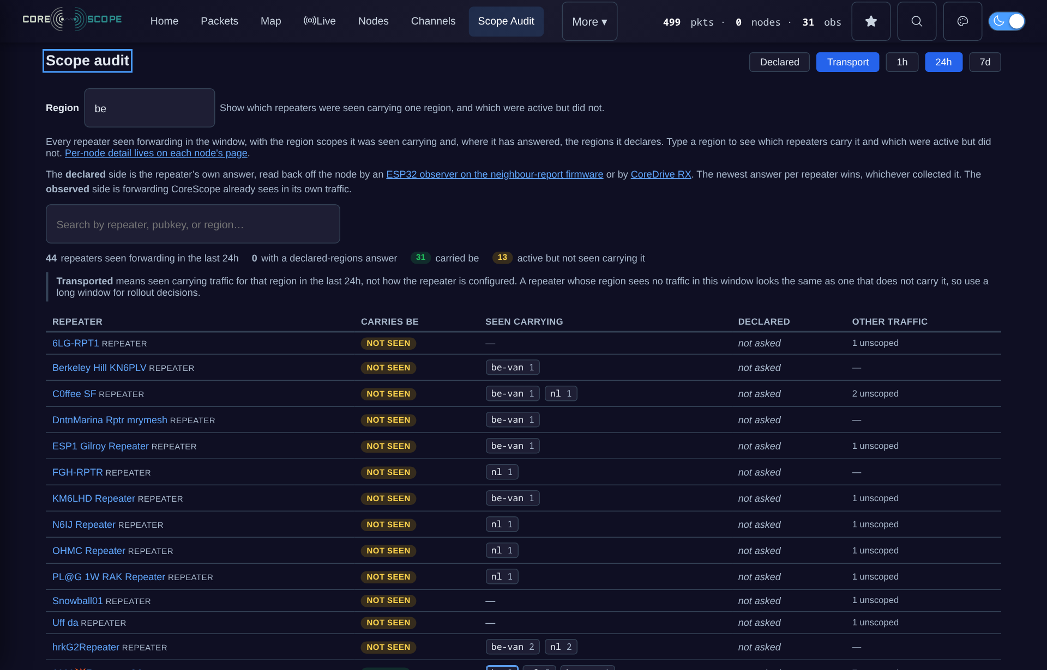This screenshot has width=1047, height=670.
Task: Switch to Transport mode
Action: (x=847, y=62)
